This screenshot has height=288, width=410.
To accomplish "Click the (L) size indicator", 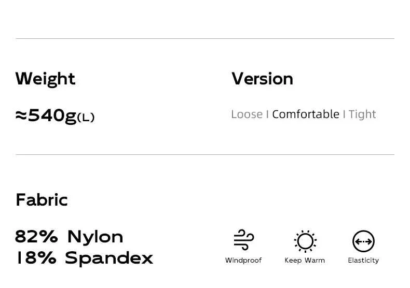I will click(x=86, y=118).
